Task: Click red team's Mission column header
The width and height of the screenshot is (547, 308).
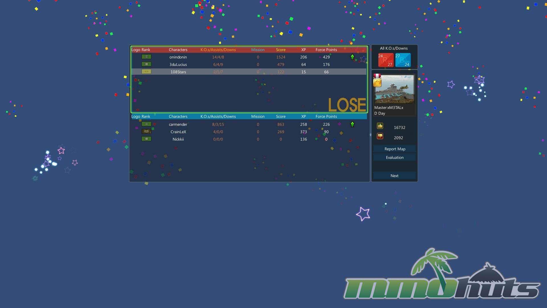Action: (x=258, y=50)
